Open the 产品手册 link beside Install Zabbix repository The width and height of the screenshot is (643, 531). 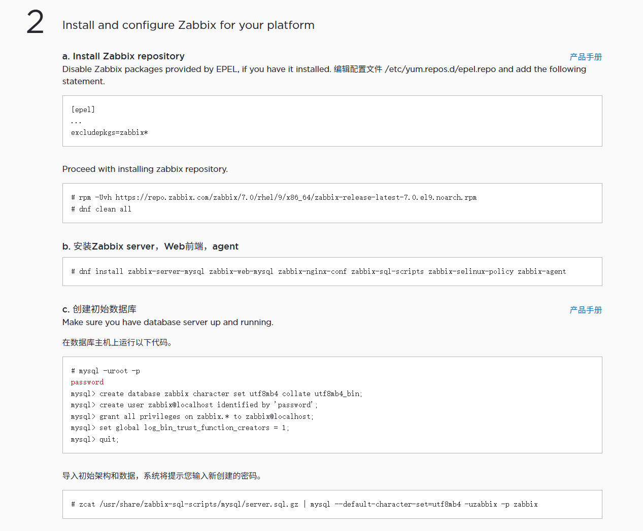(x=586, y=57)
